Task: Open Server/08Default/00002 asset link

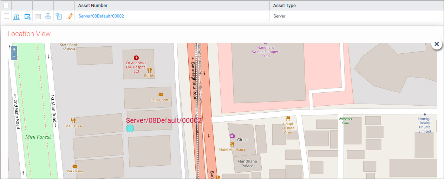Action: pyautogui.click(x=101, y=16)
